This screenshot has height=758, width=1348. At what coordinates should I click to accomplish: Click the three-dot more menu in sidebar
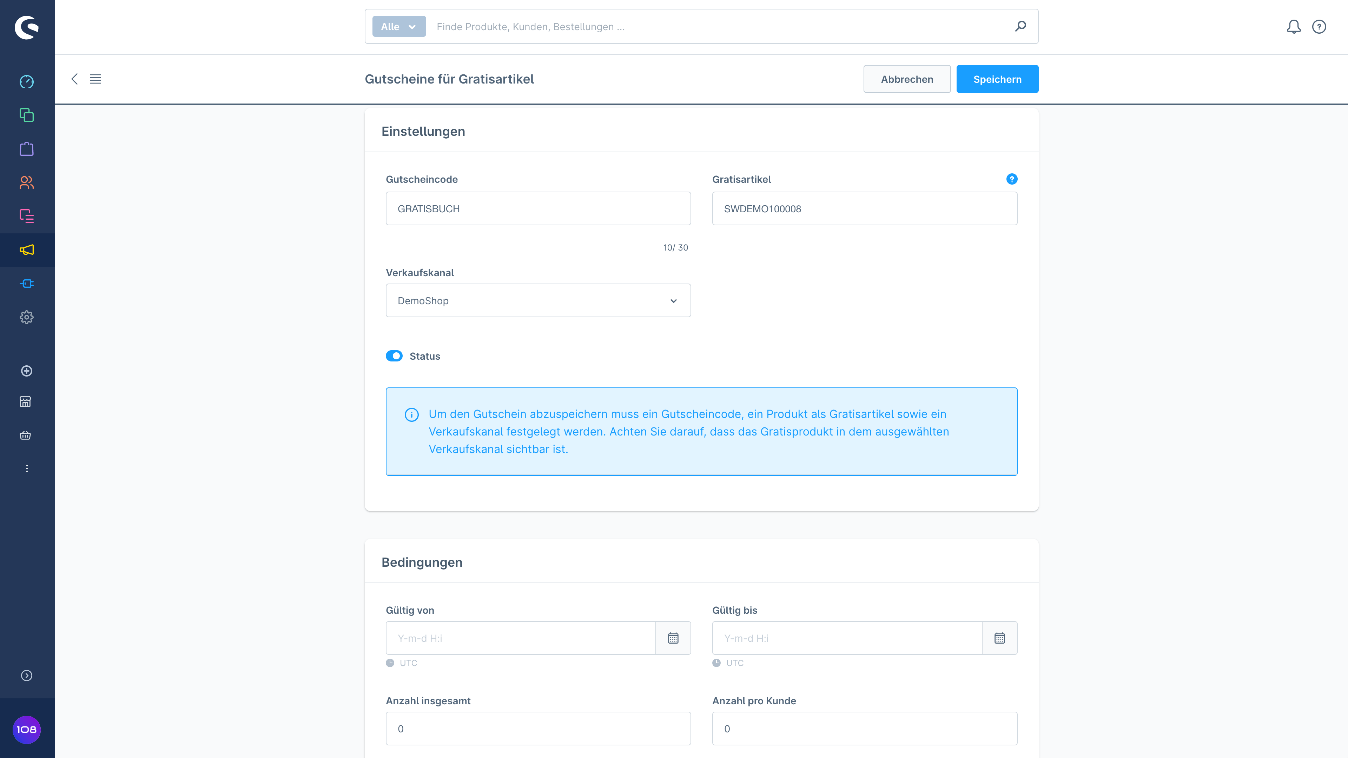(x=27, y=468)
